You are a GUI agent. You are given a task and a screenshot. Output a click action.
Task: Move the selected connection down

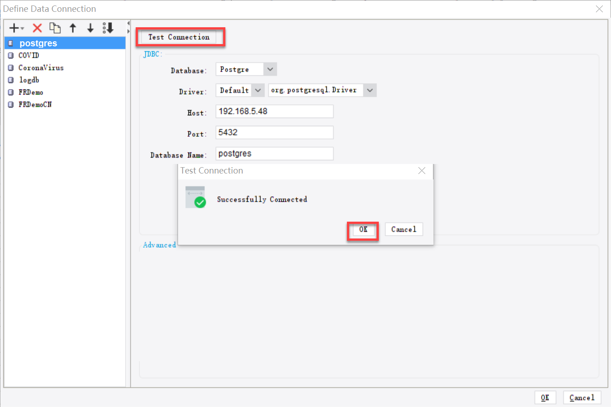tap(90, 28)
